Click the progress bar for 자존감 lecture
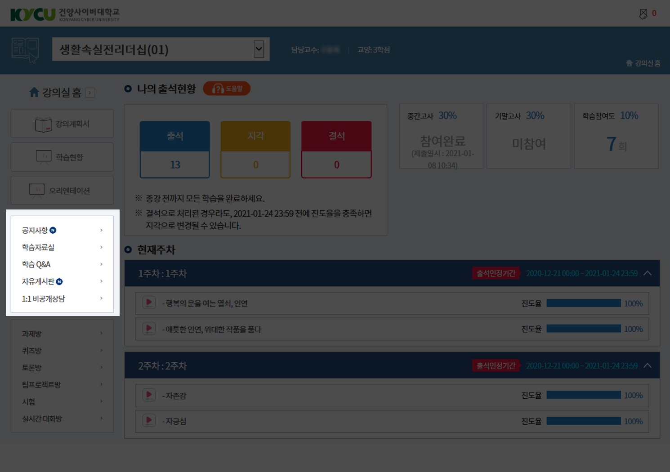Screen dimensions: 670x472 584,395
